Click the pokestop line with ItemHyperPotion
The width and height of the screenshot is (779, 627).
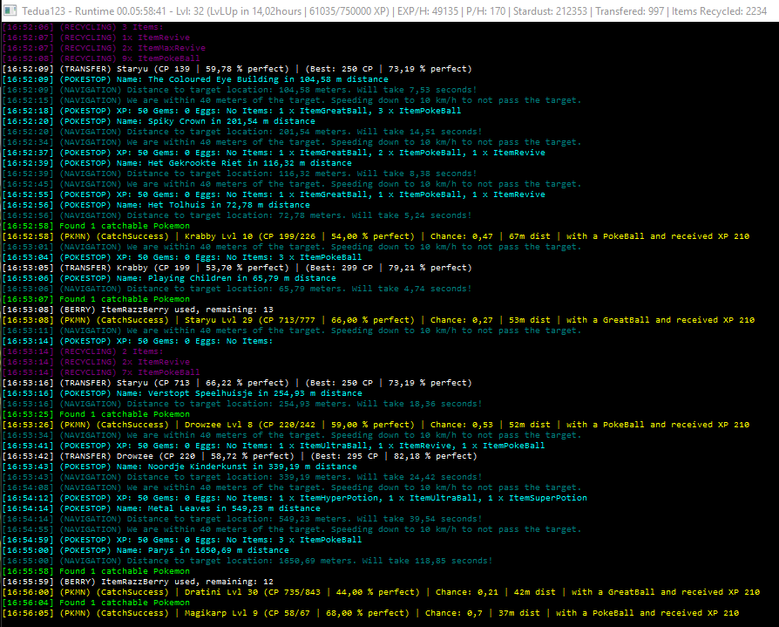(x=295, y=498)
